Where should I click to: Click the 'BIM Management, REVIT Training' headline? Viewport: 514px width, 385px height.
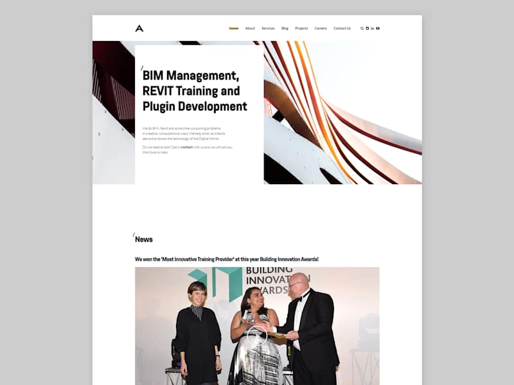pos(195,91)
